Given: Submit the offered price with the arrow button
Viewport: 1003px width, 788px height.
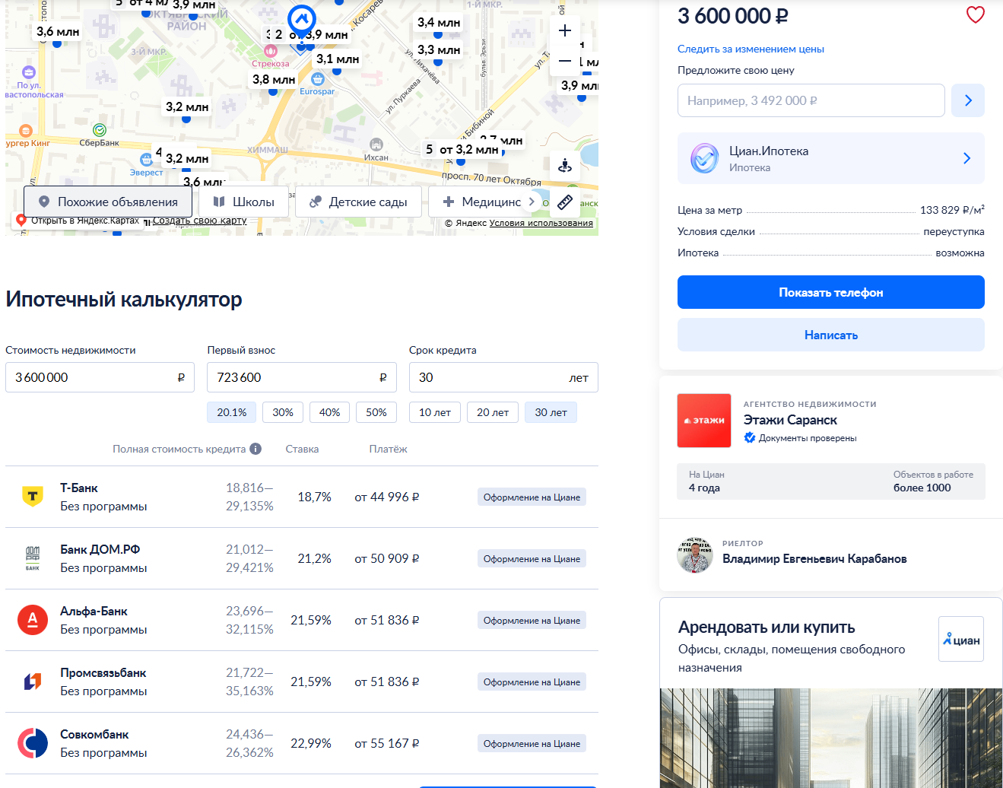Looking at the screenshot, I should click(x=968, y=100).
